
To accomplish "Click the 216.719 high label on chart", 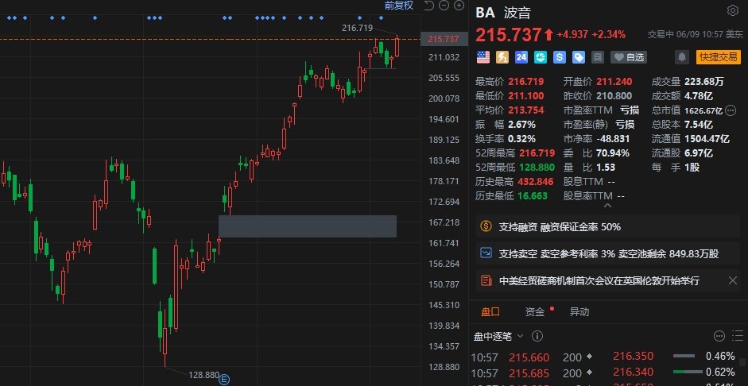I will point(357,28).
